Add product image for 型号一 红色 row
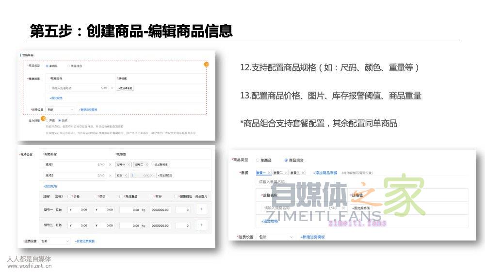 click(202, 209)
